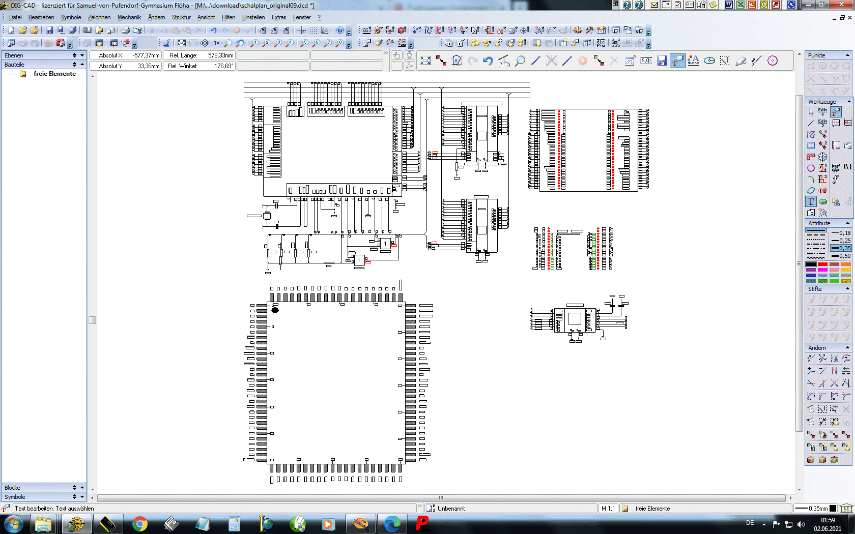Open the Ebenen panel dropdown arrow
The height and width of the screenshot is (534, 855).
82,55
